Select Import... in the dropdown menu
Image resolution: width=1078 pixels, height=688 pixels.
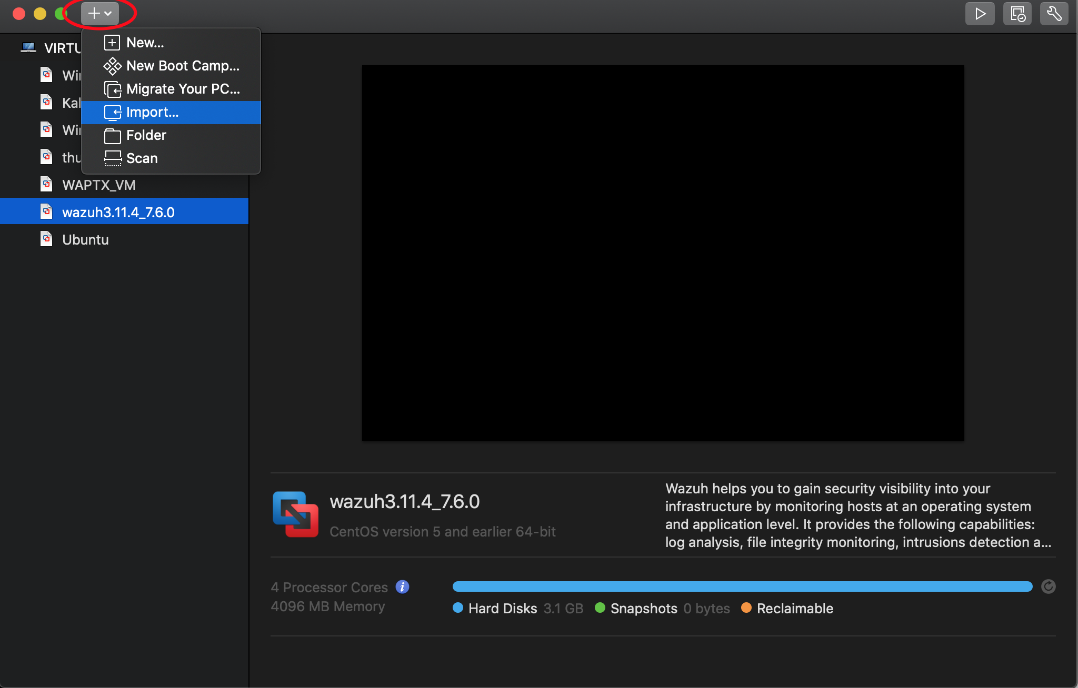tap(153, 112)
